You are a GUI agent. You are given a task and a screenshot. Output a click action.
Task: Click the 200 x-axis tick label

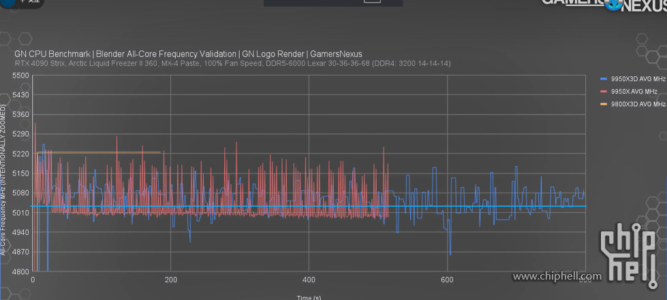tap(170, 280)
